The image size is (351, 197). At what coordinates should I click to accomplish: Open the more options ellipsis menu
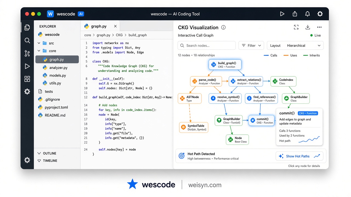tap(319, 27)
